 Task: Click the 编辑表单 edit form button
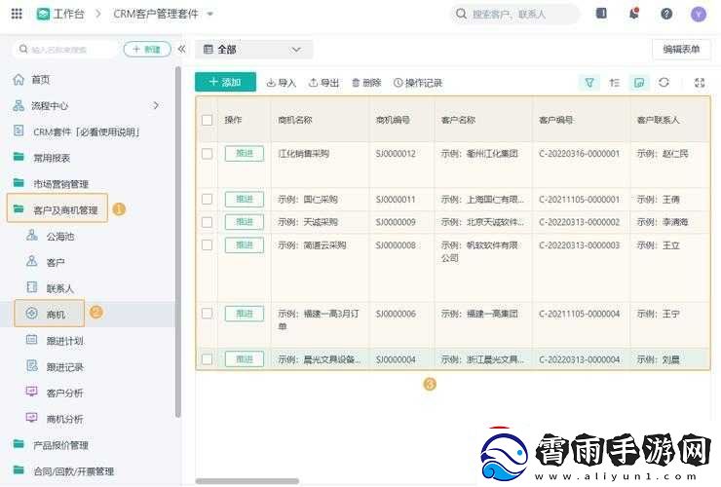[681, 50]
